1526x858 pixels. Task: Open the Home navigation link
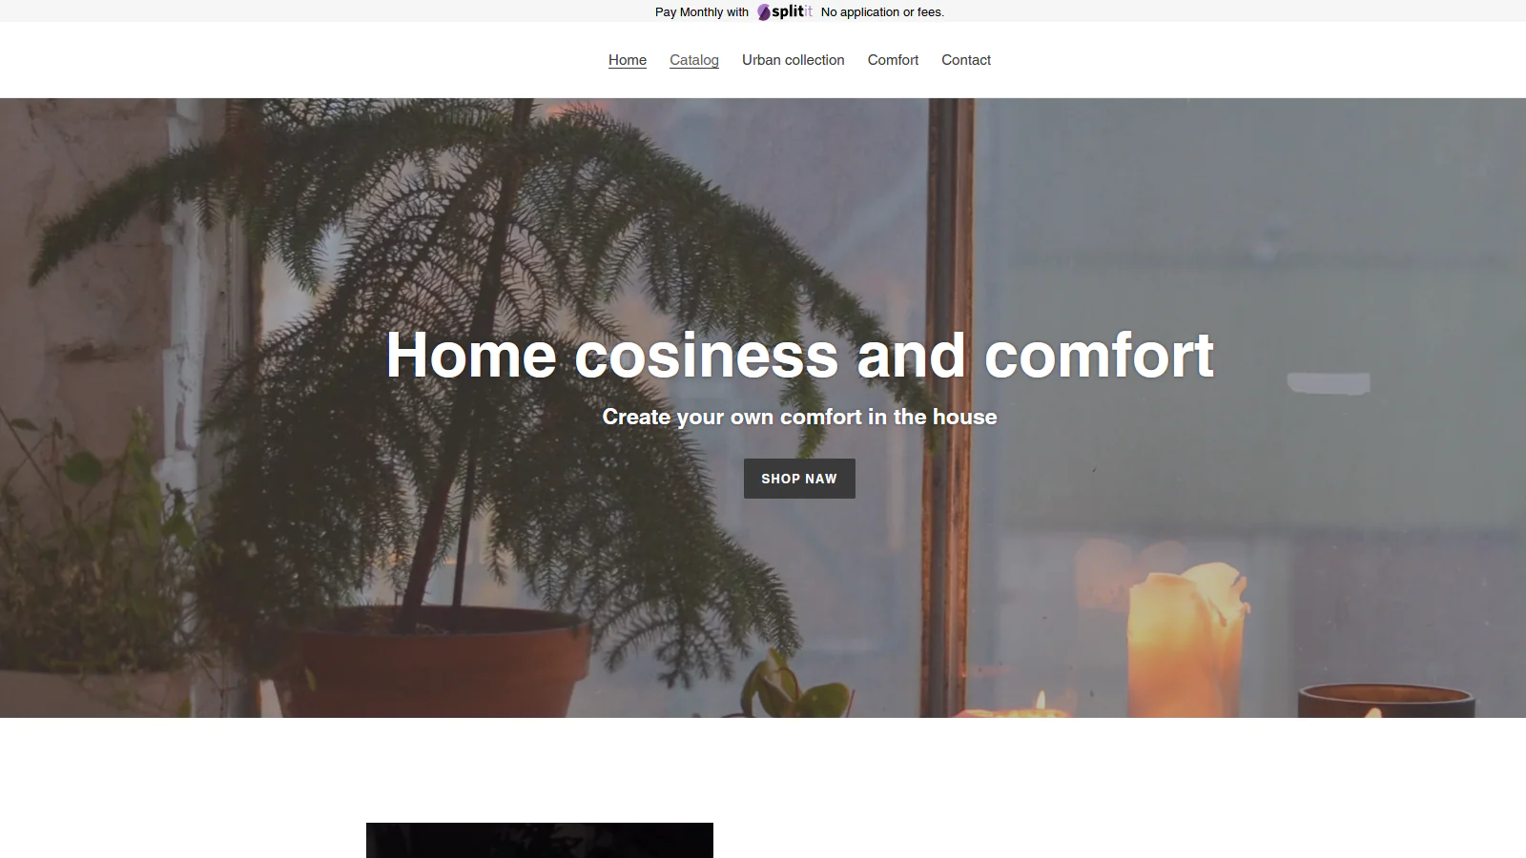(x=628, y=60)
